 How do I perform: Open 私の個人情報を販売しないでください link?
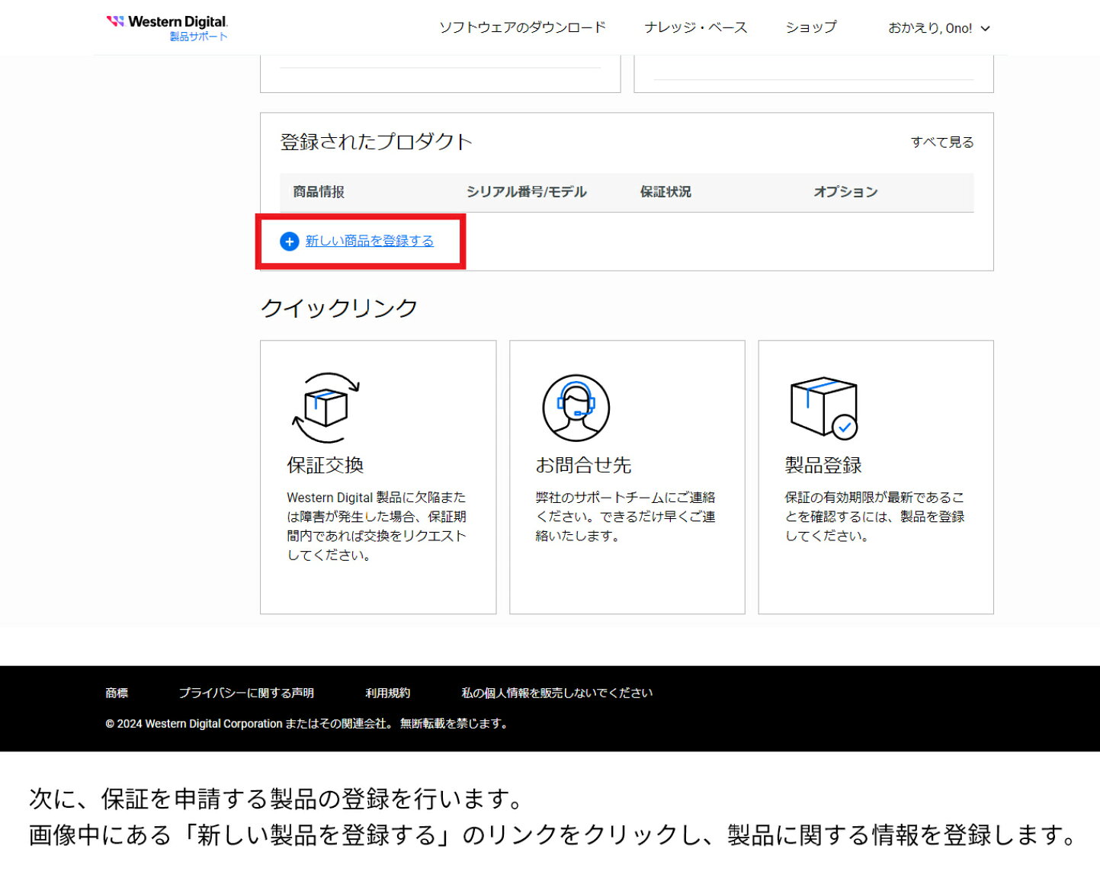point(556,693)
